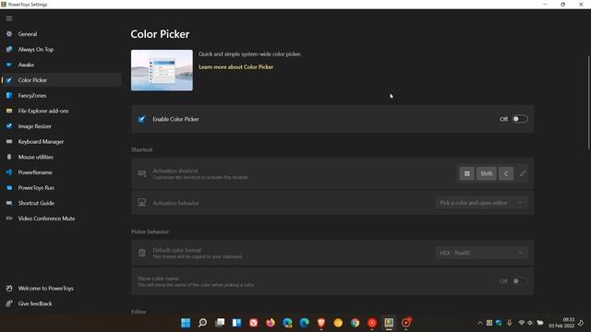
Task: Click the Shift key in activation shortcut
Action: 487,173
